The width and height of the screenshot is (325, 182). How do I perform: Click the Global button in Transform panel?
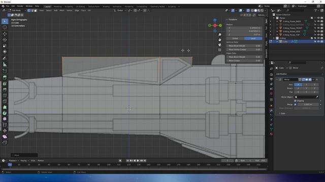click(235, 38)
